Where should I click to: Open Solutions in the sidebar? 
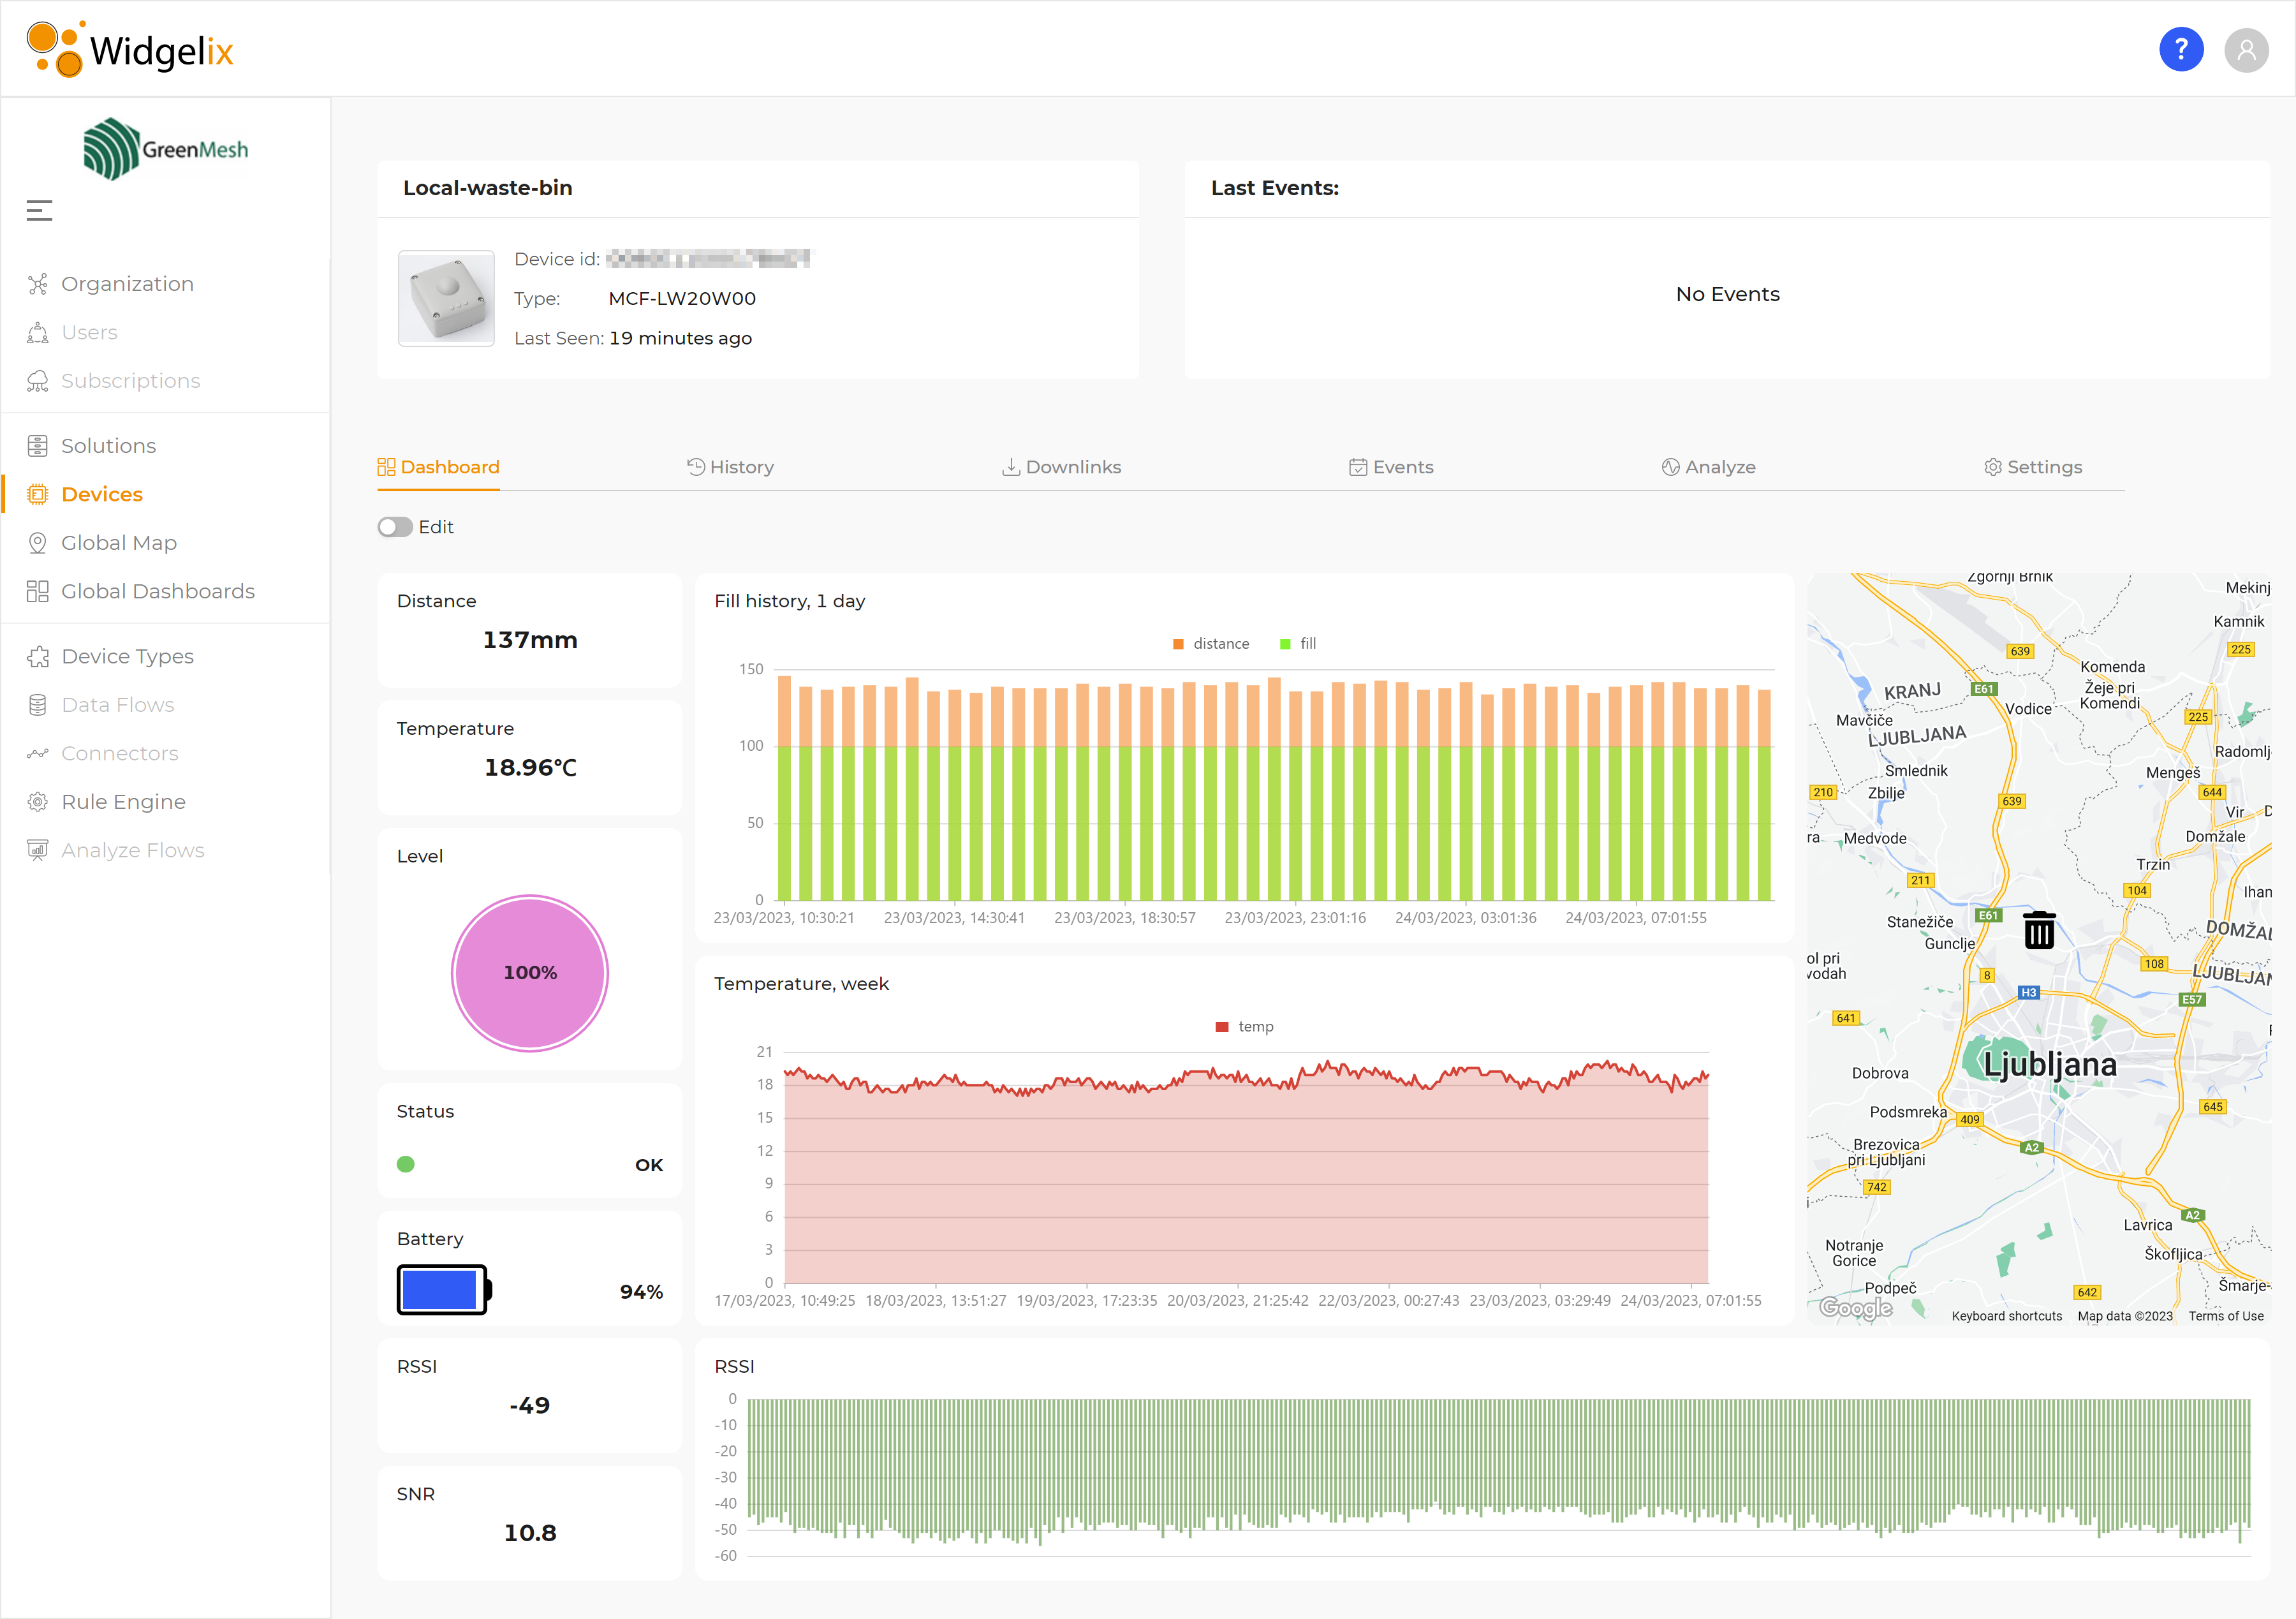pyautogui.click(x=108, y=446)
